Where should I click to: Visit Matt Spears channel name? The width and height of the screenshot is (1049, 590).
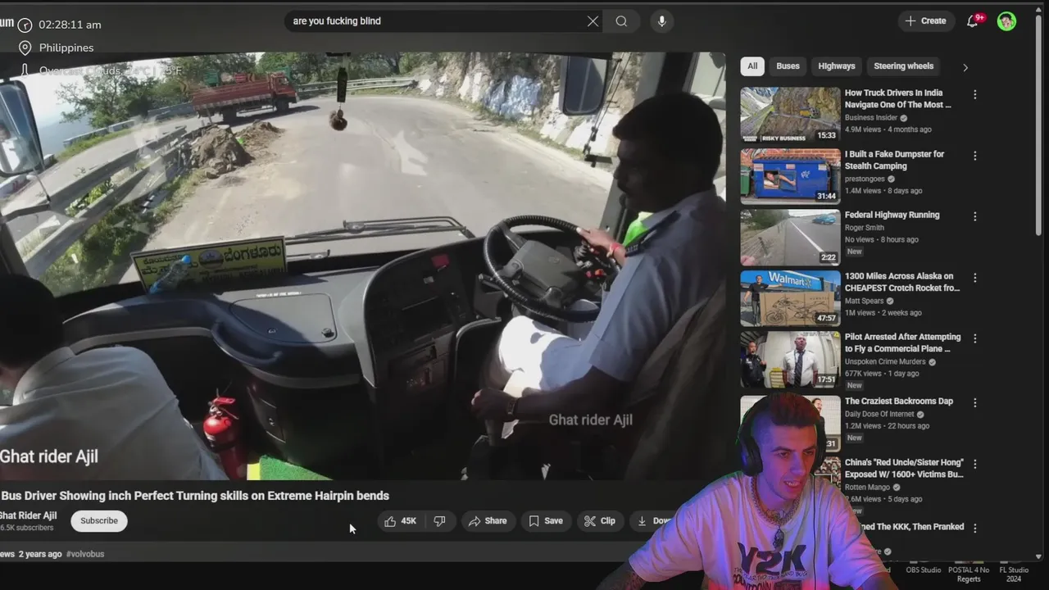pos(865,301)
